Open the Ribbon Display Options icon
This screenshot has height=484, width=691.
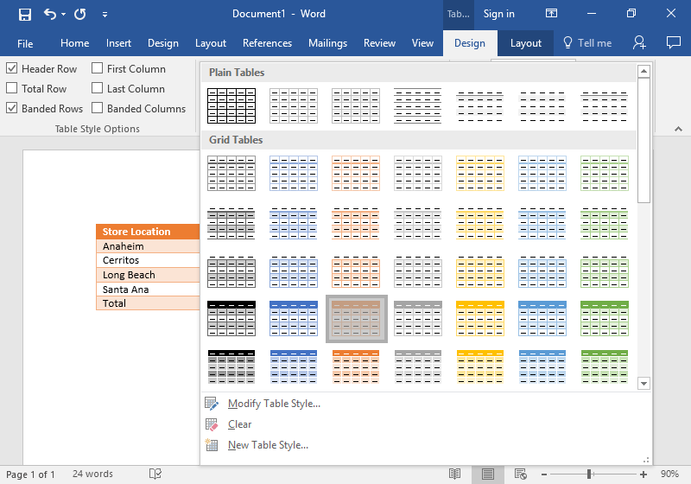click(x=551, y=13)
